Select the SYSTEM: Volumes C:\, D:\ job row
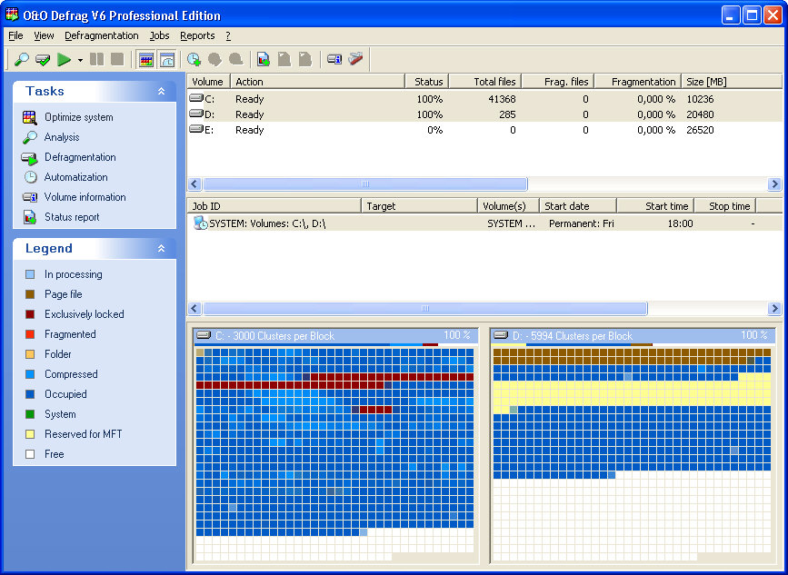The height and width of the screenshot is (575, 788). tap(484, 223)
